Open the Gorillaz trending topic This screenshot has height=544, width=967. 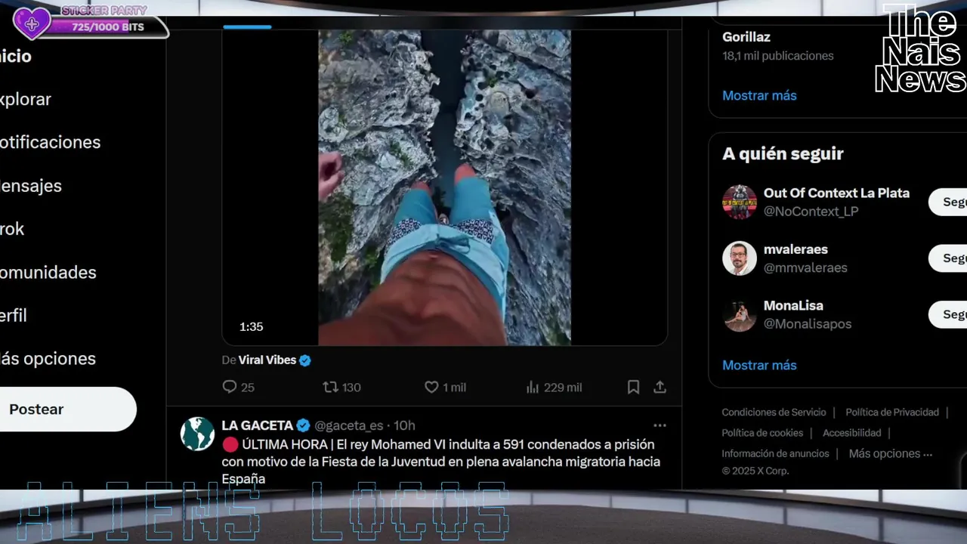[746, 36]
